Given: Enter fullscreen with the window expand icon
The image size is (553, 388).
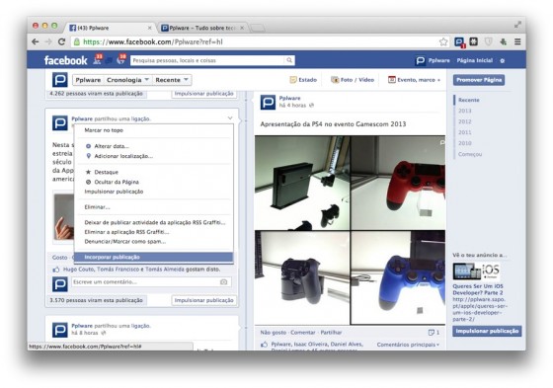Looking at the screenshot, I should pos(517,25).
